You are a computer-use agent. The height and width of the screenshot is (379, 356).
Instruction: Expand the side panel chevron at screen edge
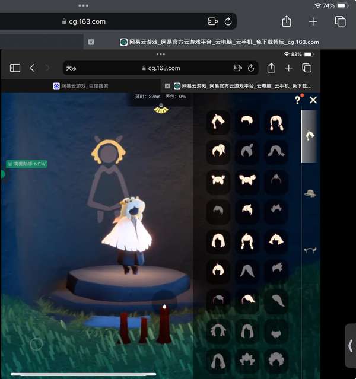350,346
